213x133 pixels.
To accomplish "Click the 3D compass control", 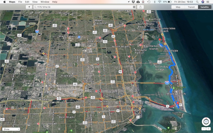I will tap(206, 122).
